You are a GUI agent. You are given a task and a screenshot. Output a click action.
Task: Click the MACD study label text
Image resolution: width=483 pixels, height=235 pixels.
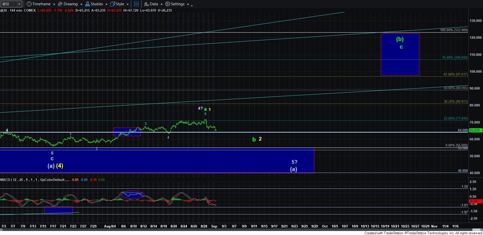(35, 180)
